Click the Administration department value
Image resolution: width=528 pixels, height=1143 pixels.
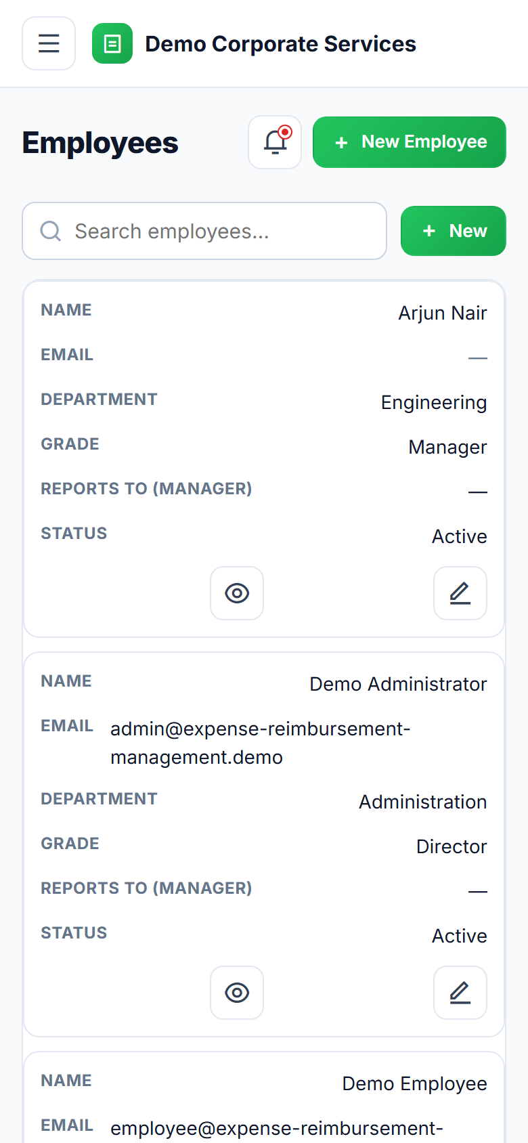[423, 802]
